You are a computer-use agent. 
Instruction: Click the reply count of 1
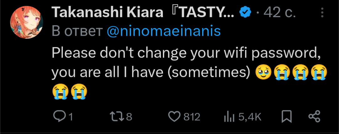(71, 117)
